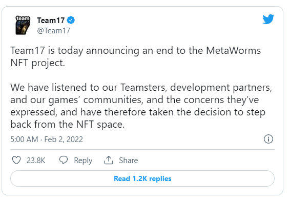Open Read 1.2K replies
The image size is (289, 200).
142,178
